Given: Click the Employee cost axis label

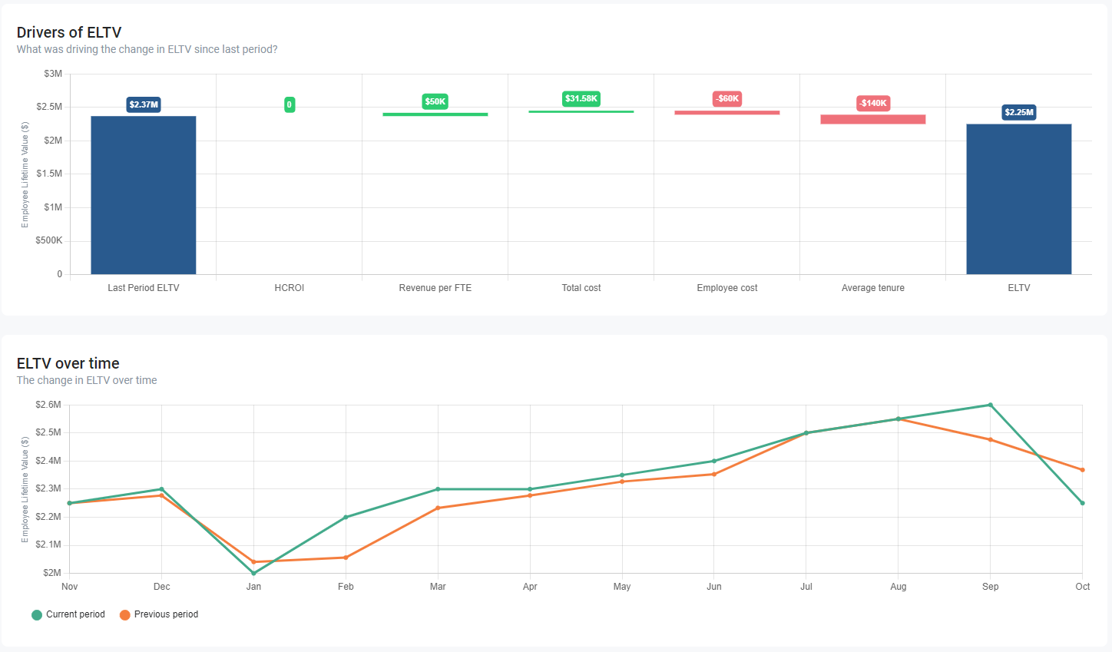Looking at the screenshot, I should point(727,288).
